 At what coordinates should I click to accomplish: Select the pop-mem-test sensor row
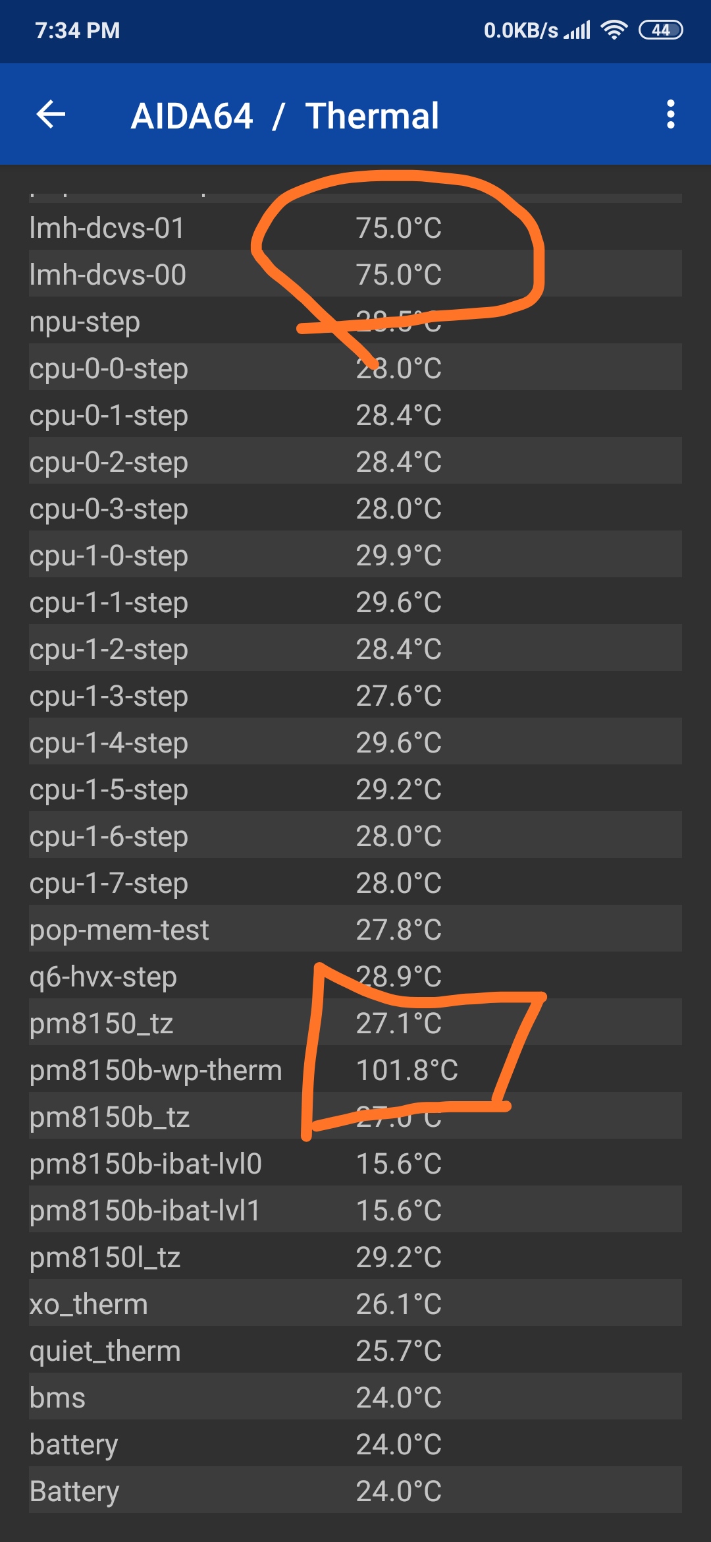355,930
